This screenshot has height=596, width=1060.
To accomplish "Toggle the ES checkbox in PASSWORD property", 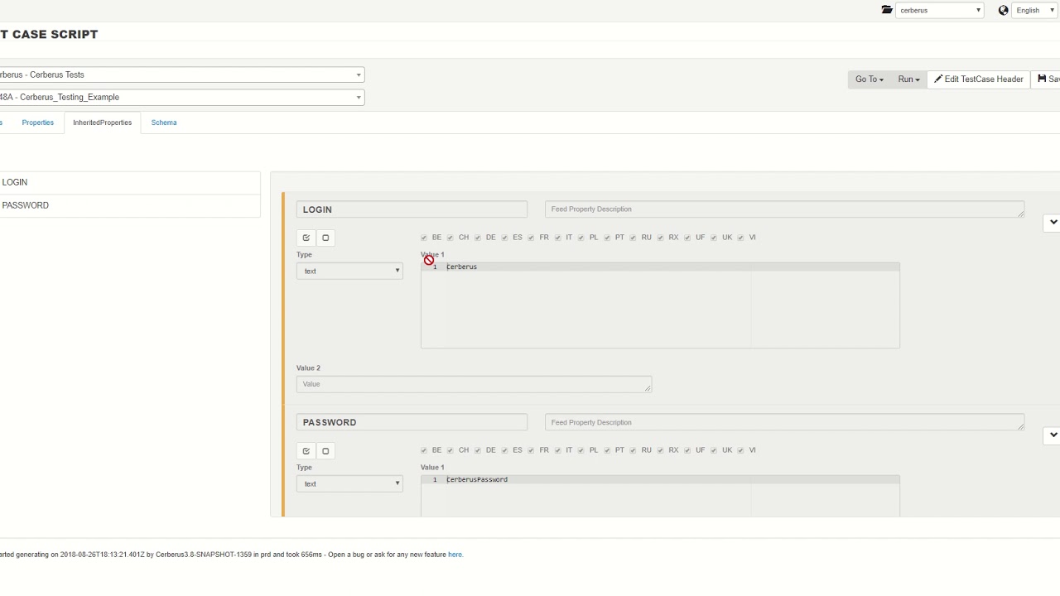I will 504,450.
